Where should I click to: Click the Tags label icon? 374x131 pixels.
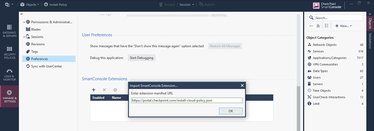tap(28, 51)
